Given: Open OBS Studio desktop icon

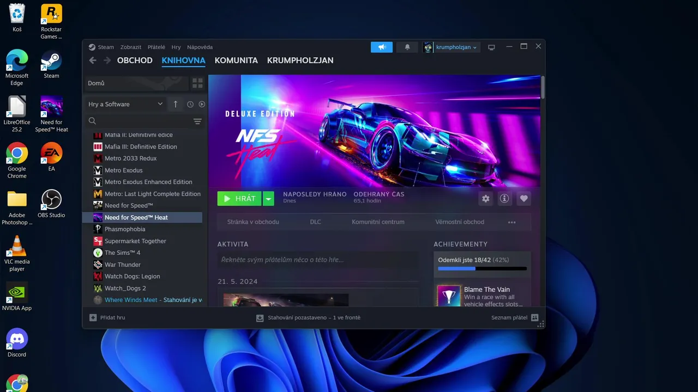Looking at the screenshot, I should click(51, 204).
